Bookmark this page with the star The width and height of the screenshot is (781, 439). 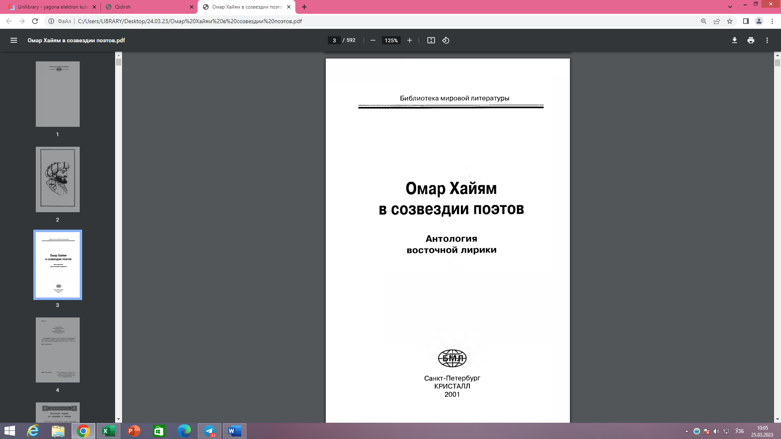coord(730,21)
